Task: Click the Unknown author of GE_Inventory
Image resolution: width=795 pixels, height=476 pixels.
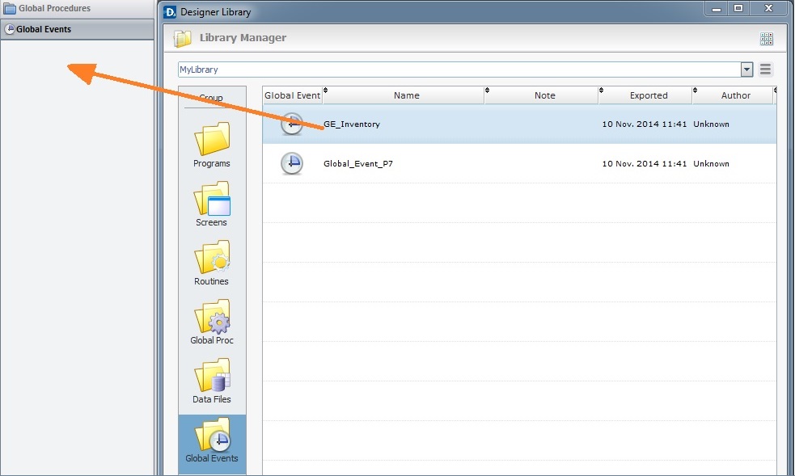Action: tap(712, 124)
